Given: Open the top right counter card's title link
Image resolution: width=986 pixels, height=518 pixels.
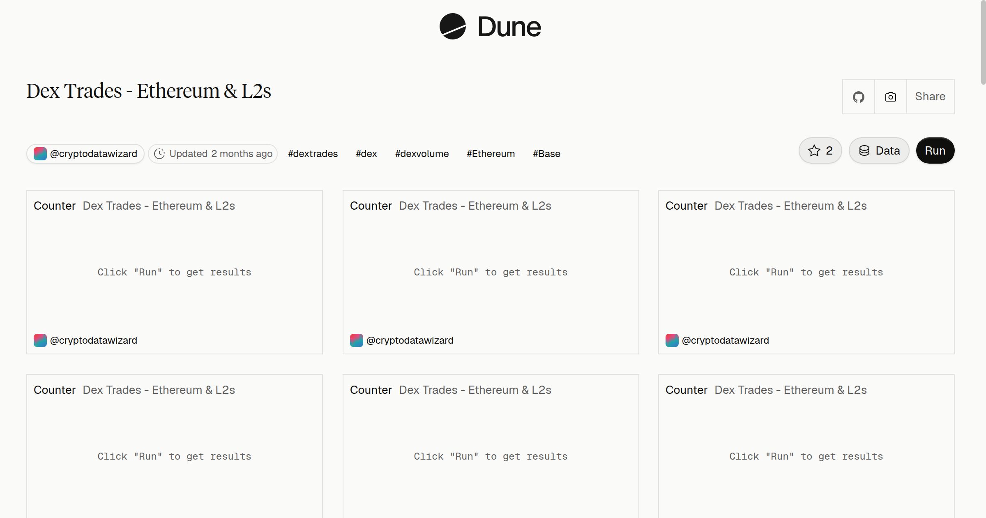Looking at the screenshot, I should (790, 206).
